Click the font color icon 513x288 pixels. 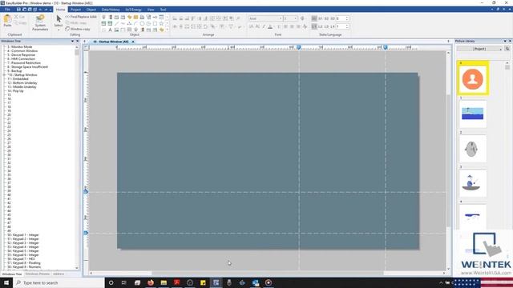270,26
